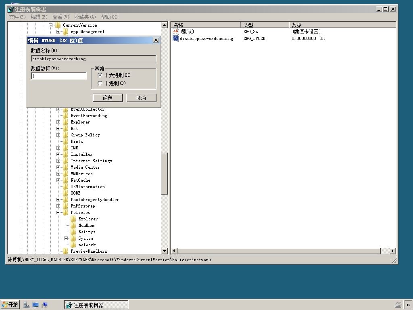
Task: Cancel the dialog with 取消 button
Action: 141,98
